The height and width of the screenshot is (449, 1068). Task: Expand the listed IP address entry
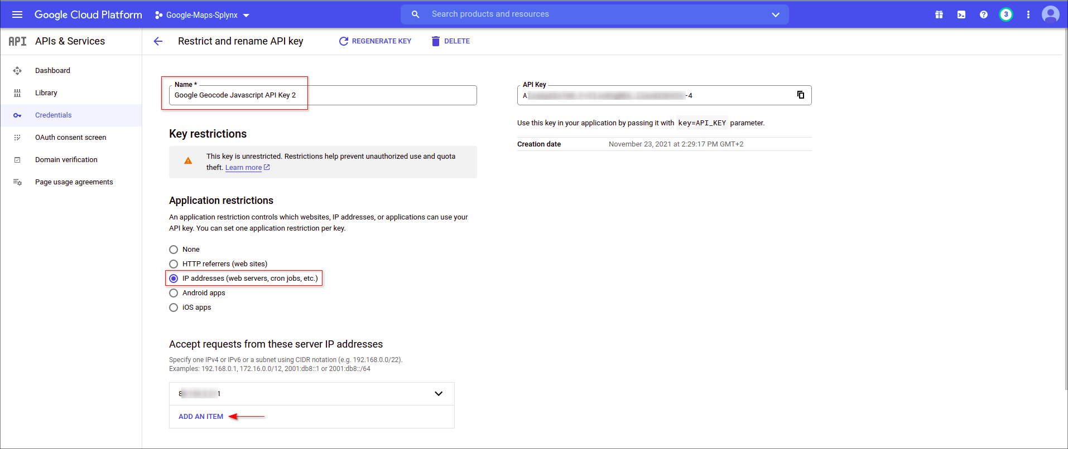[439, 394]
